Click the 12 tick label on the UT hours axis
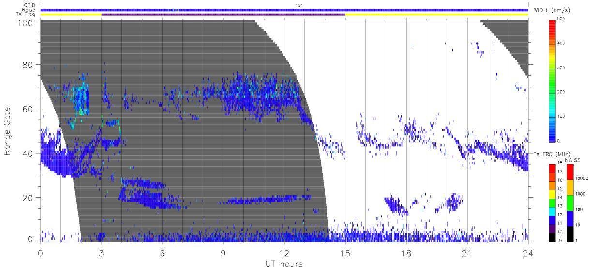Screen dimensions: 594x274 (284, 253)
